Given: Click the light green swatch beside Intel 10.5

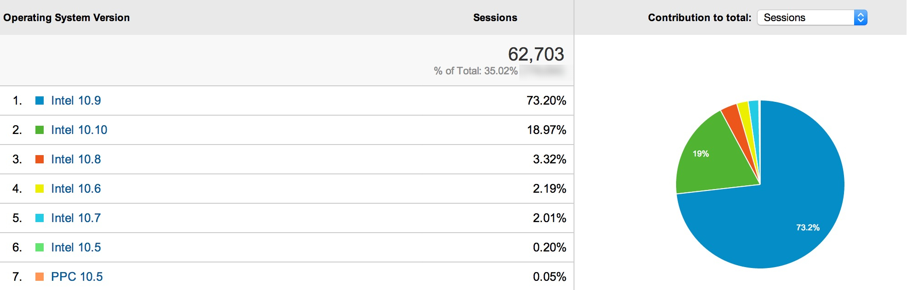Looking at the screenshot, I should [40, 247].
